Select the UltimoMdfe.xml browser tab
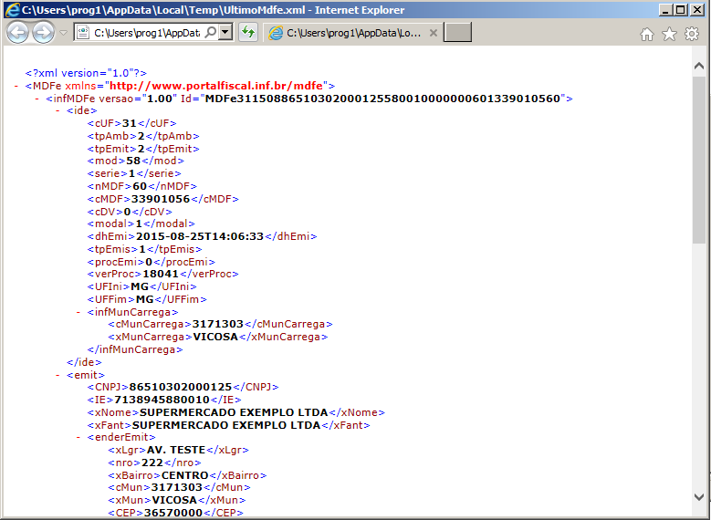 click(347, 33)
